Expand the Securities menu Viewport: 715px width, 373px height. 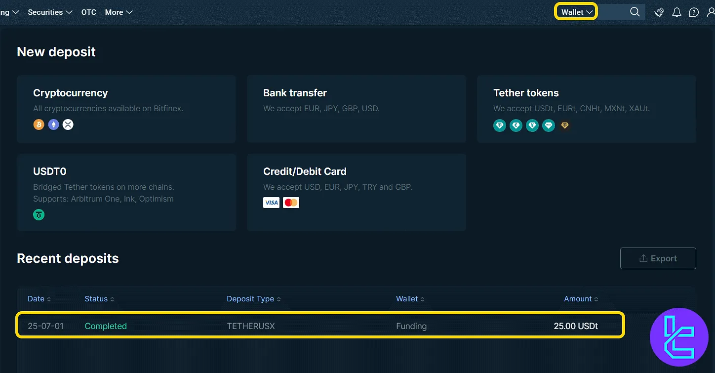coord(50,12)
